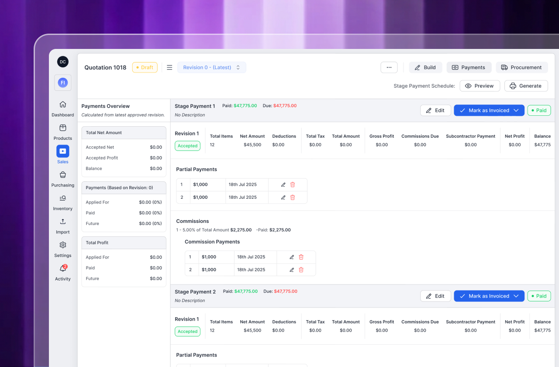Open the Purchasing section
This screenshot has width=559, height=367.
pyautogui.click(x=63, y=179)
